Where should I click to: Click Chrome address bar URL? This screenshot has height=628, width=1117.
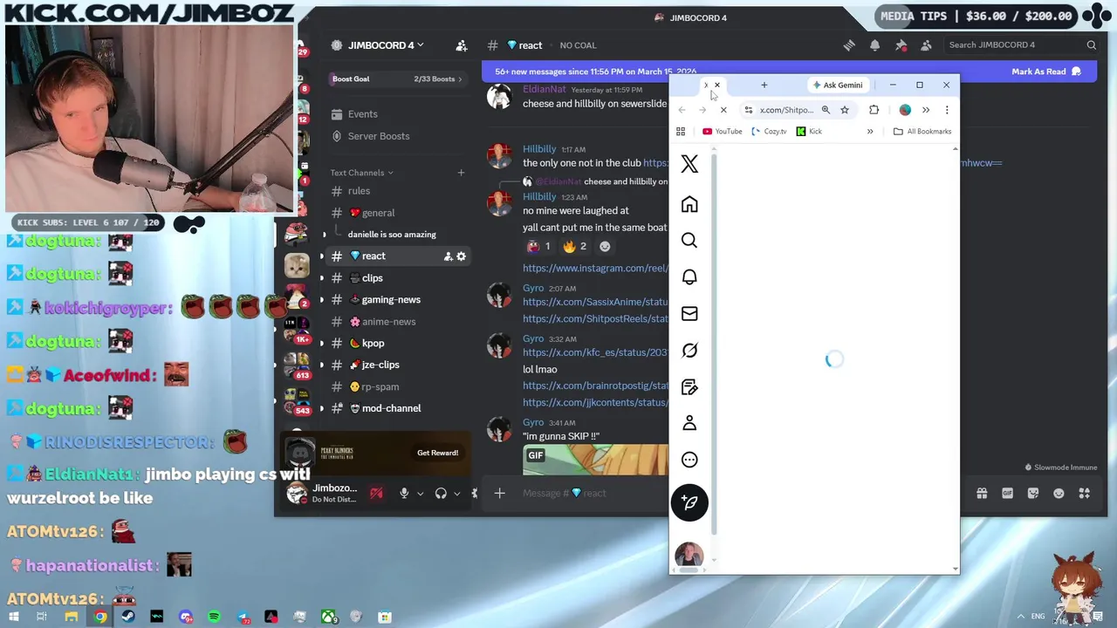point(786,110)
